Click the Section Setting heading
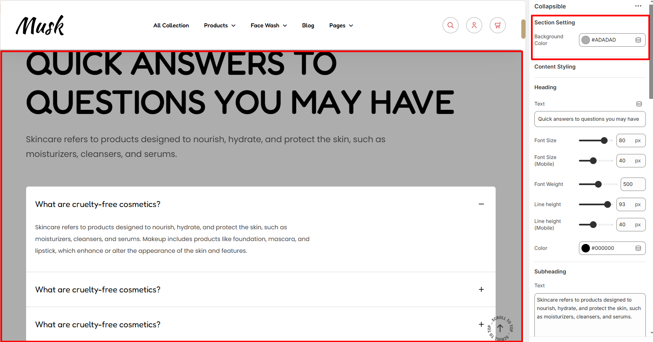This screenshot has height=342, width=653. (555, 23)
